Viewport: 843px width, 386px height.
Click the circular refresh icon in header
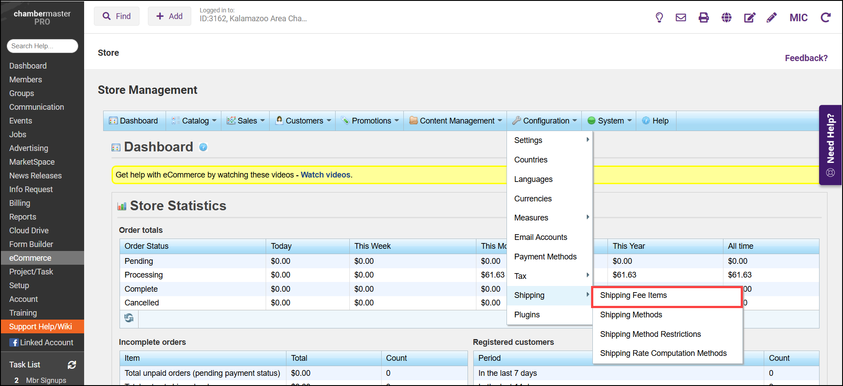coord(826,18)
